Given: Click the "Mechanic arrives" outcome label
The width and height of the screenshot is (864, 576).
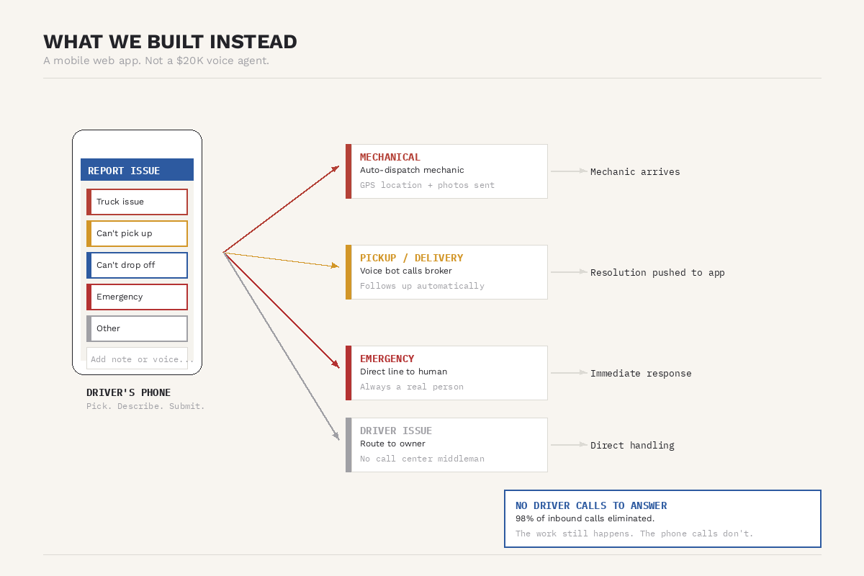Looking at the screenshot, I should tap(634, 171).
